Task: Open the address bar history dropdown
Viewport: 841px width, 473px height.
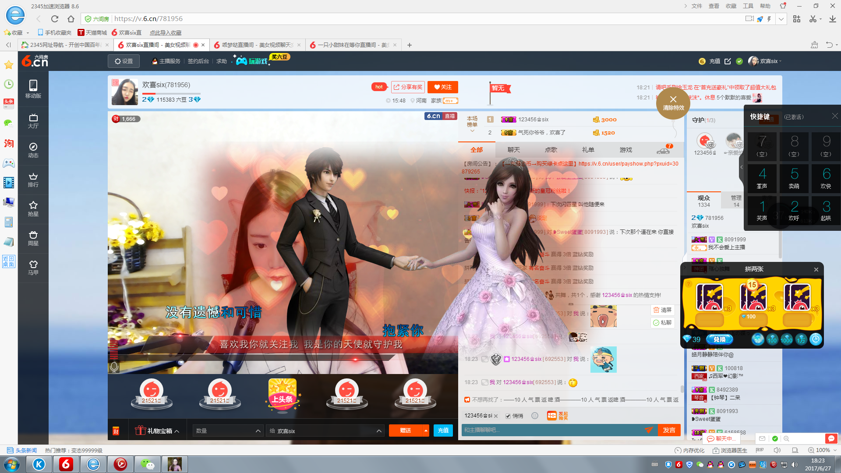Action: pyautogui.click(x=781, y=19)
